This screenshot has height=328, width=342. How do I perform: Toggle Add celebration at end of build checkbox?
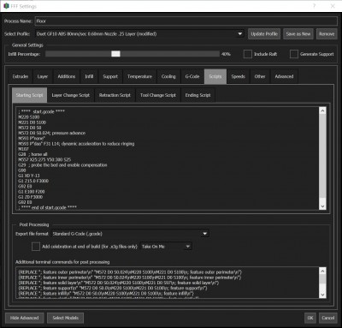36,247
